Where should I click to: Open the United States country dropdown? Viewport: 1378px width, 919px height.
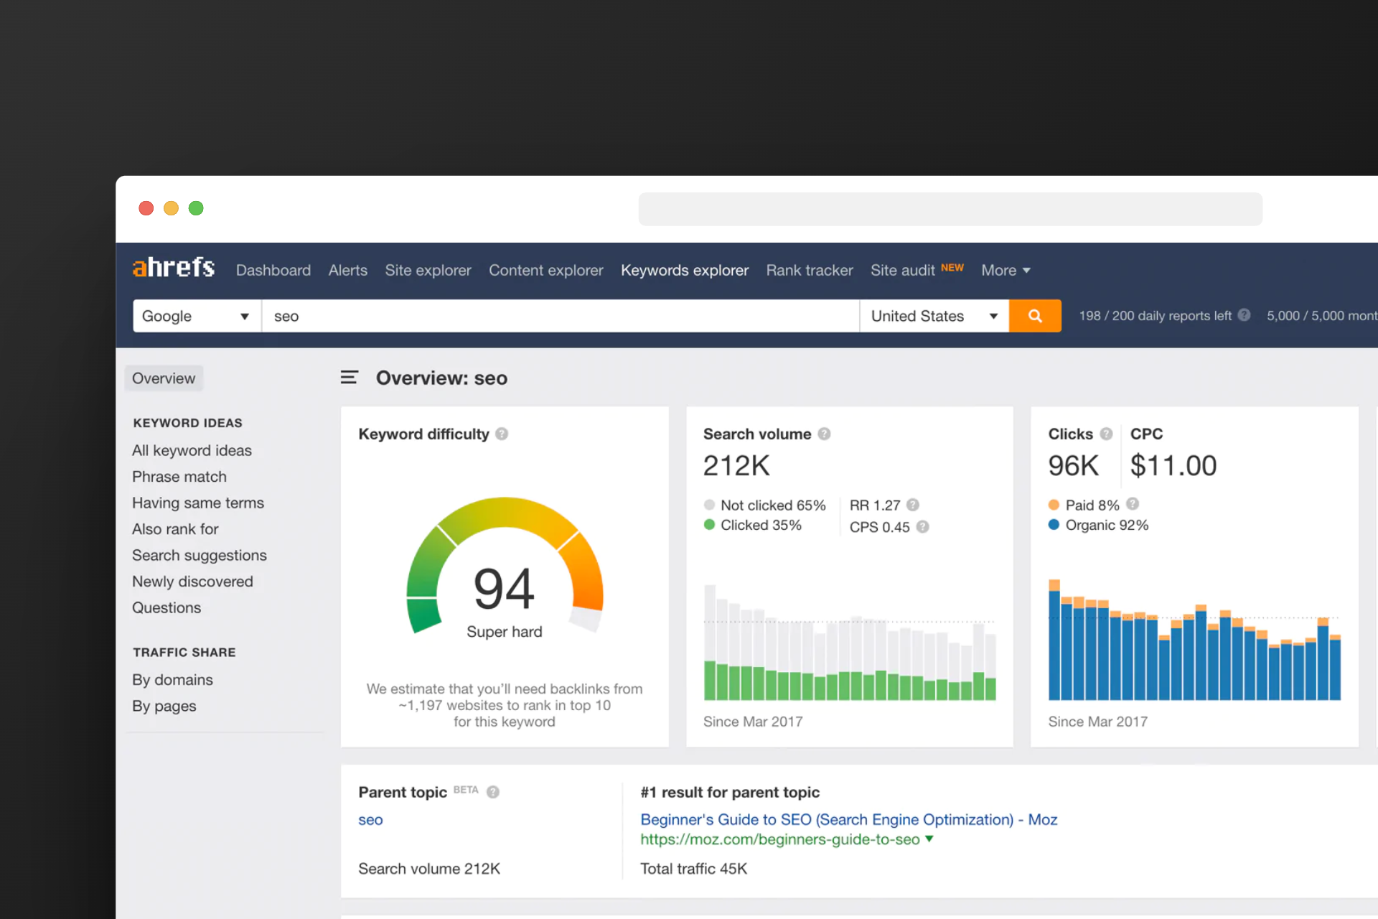[x=933, y=316]
